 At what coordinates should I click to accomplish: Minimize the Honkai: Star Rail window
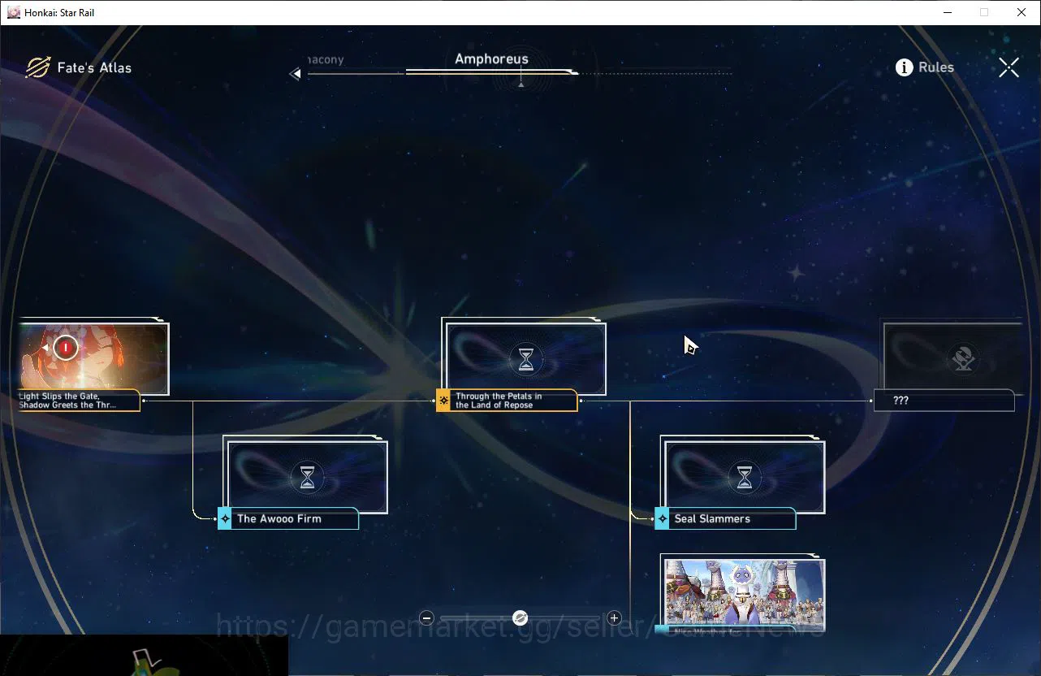pos(948,12)
